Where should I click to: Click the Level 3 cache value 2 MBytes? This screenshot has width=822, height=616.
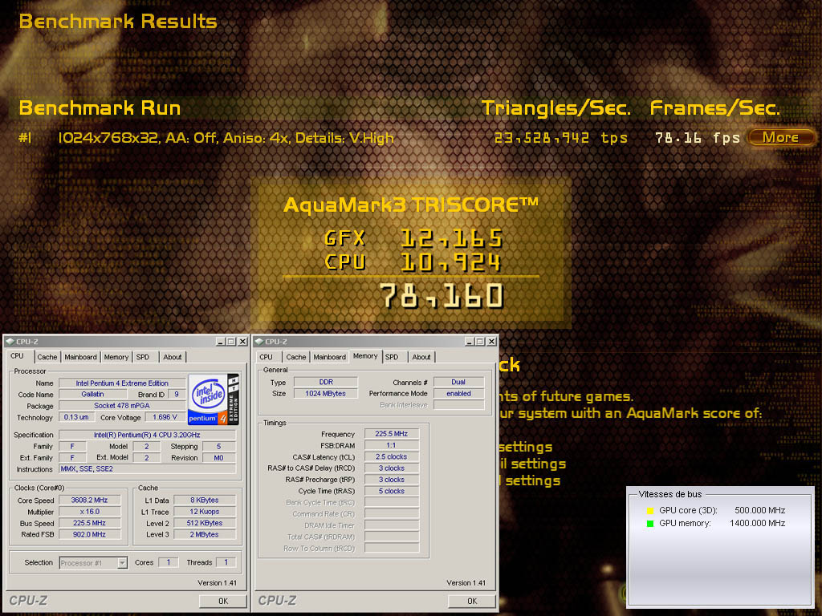[x=205, y=535]
